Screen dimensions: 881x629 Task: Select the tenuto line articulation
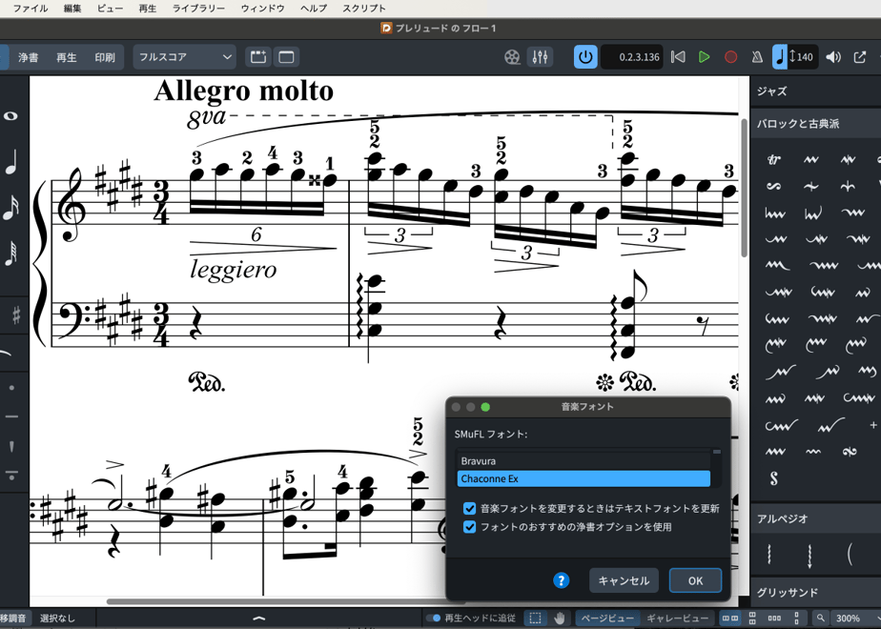(x=11, y=416)
